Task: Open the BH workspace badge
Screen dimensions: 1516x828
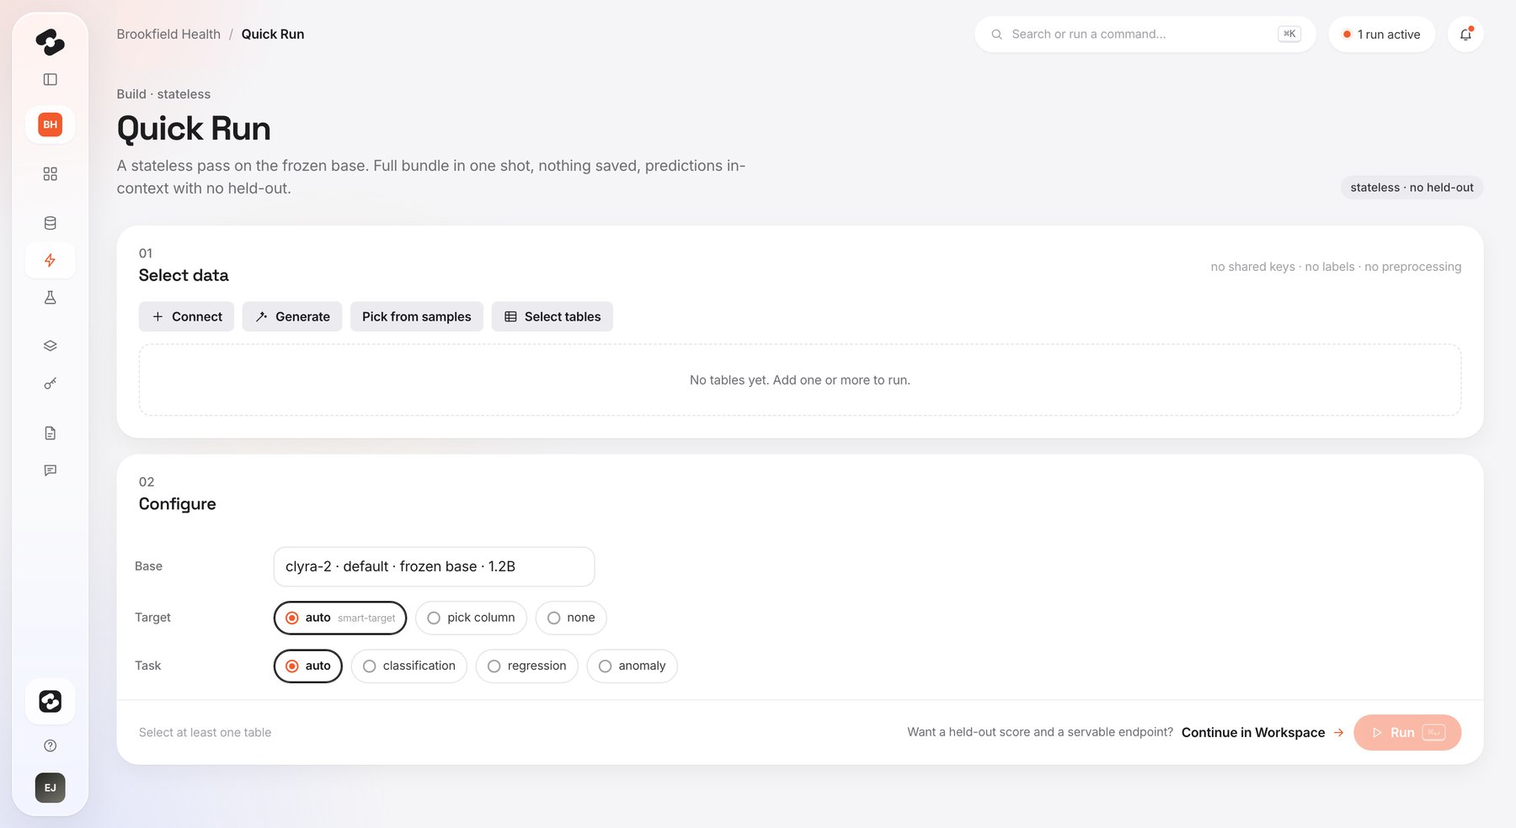Action: pos(50,125)
